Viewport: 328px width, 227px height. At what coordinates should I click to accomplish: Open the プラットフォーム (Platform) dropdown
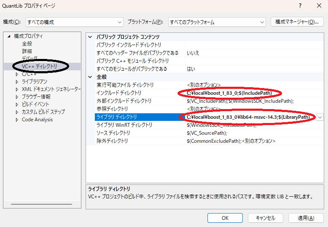click(x=217, y=22)
